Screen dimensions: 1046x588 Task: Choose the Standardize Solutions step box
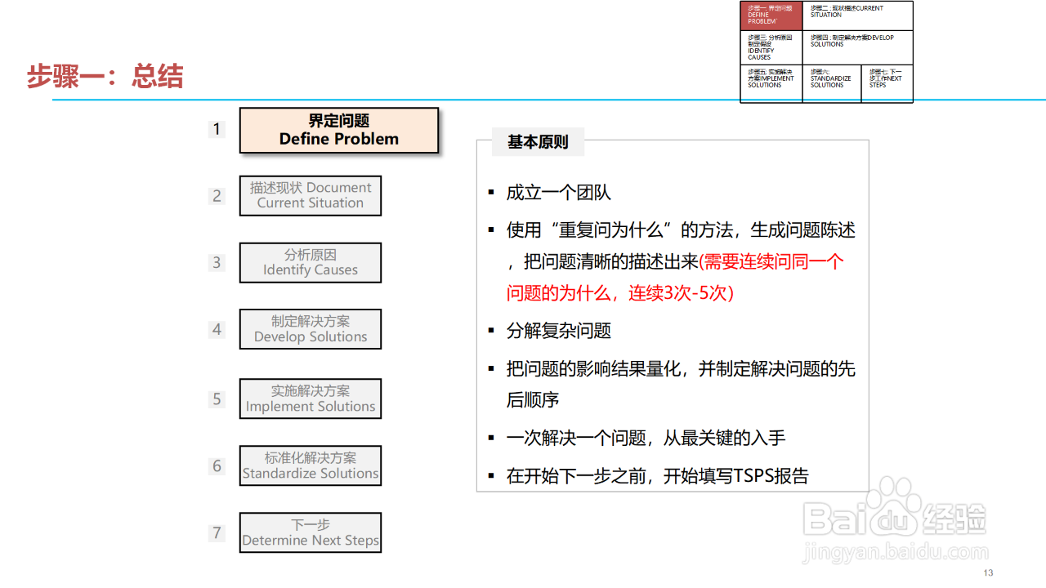pos(311,465)
